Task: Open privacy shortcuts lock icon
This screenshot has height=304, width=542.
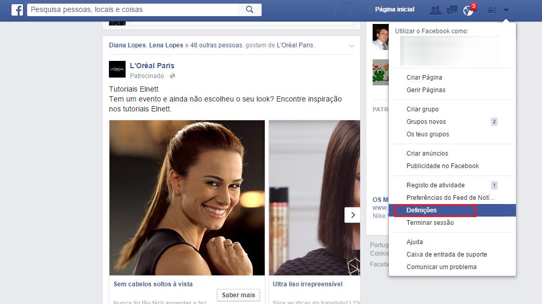Action: [x=492, y=10]
